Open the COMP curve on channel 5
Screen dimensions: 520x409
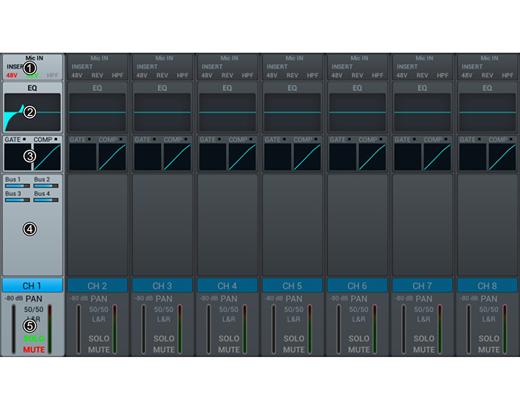pyautogui.click(x=307, y=157)
